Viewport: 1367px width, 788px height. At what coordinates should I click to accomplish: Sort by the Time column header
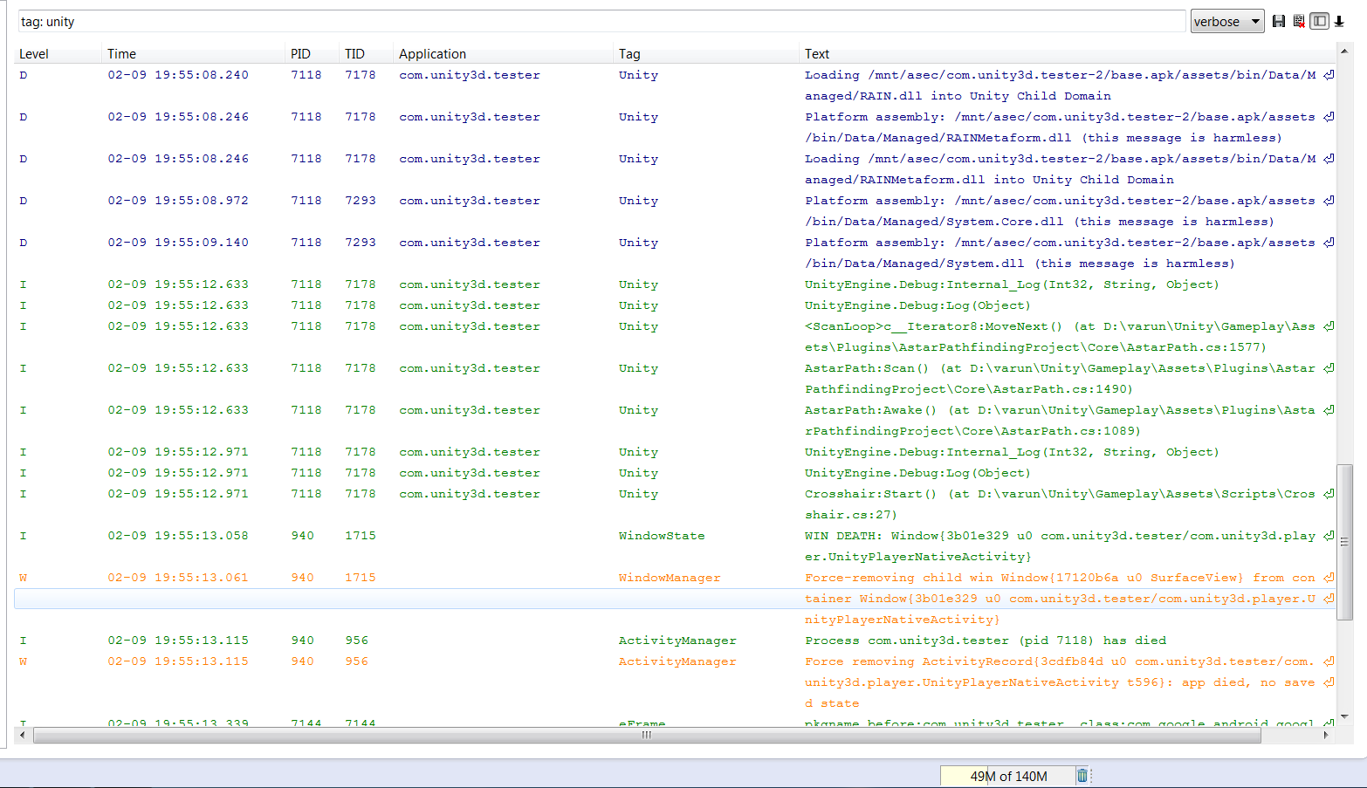coord(121,53)
